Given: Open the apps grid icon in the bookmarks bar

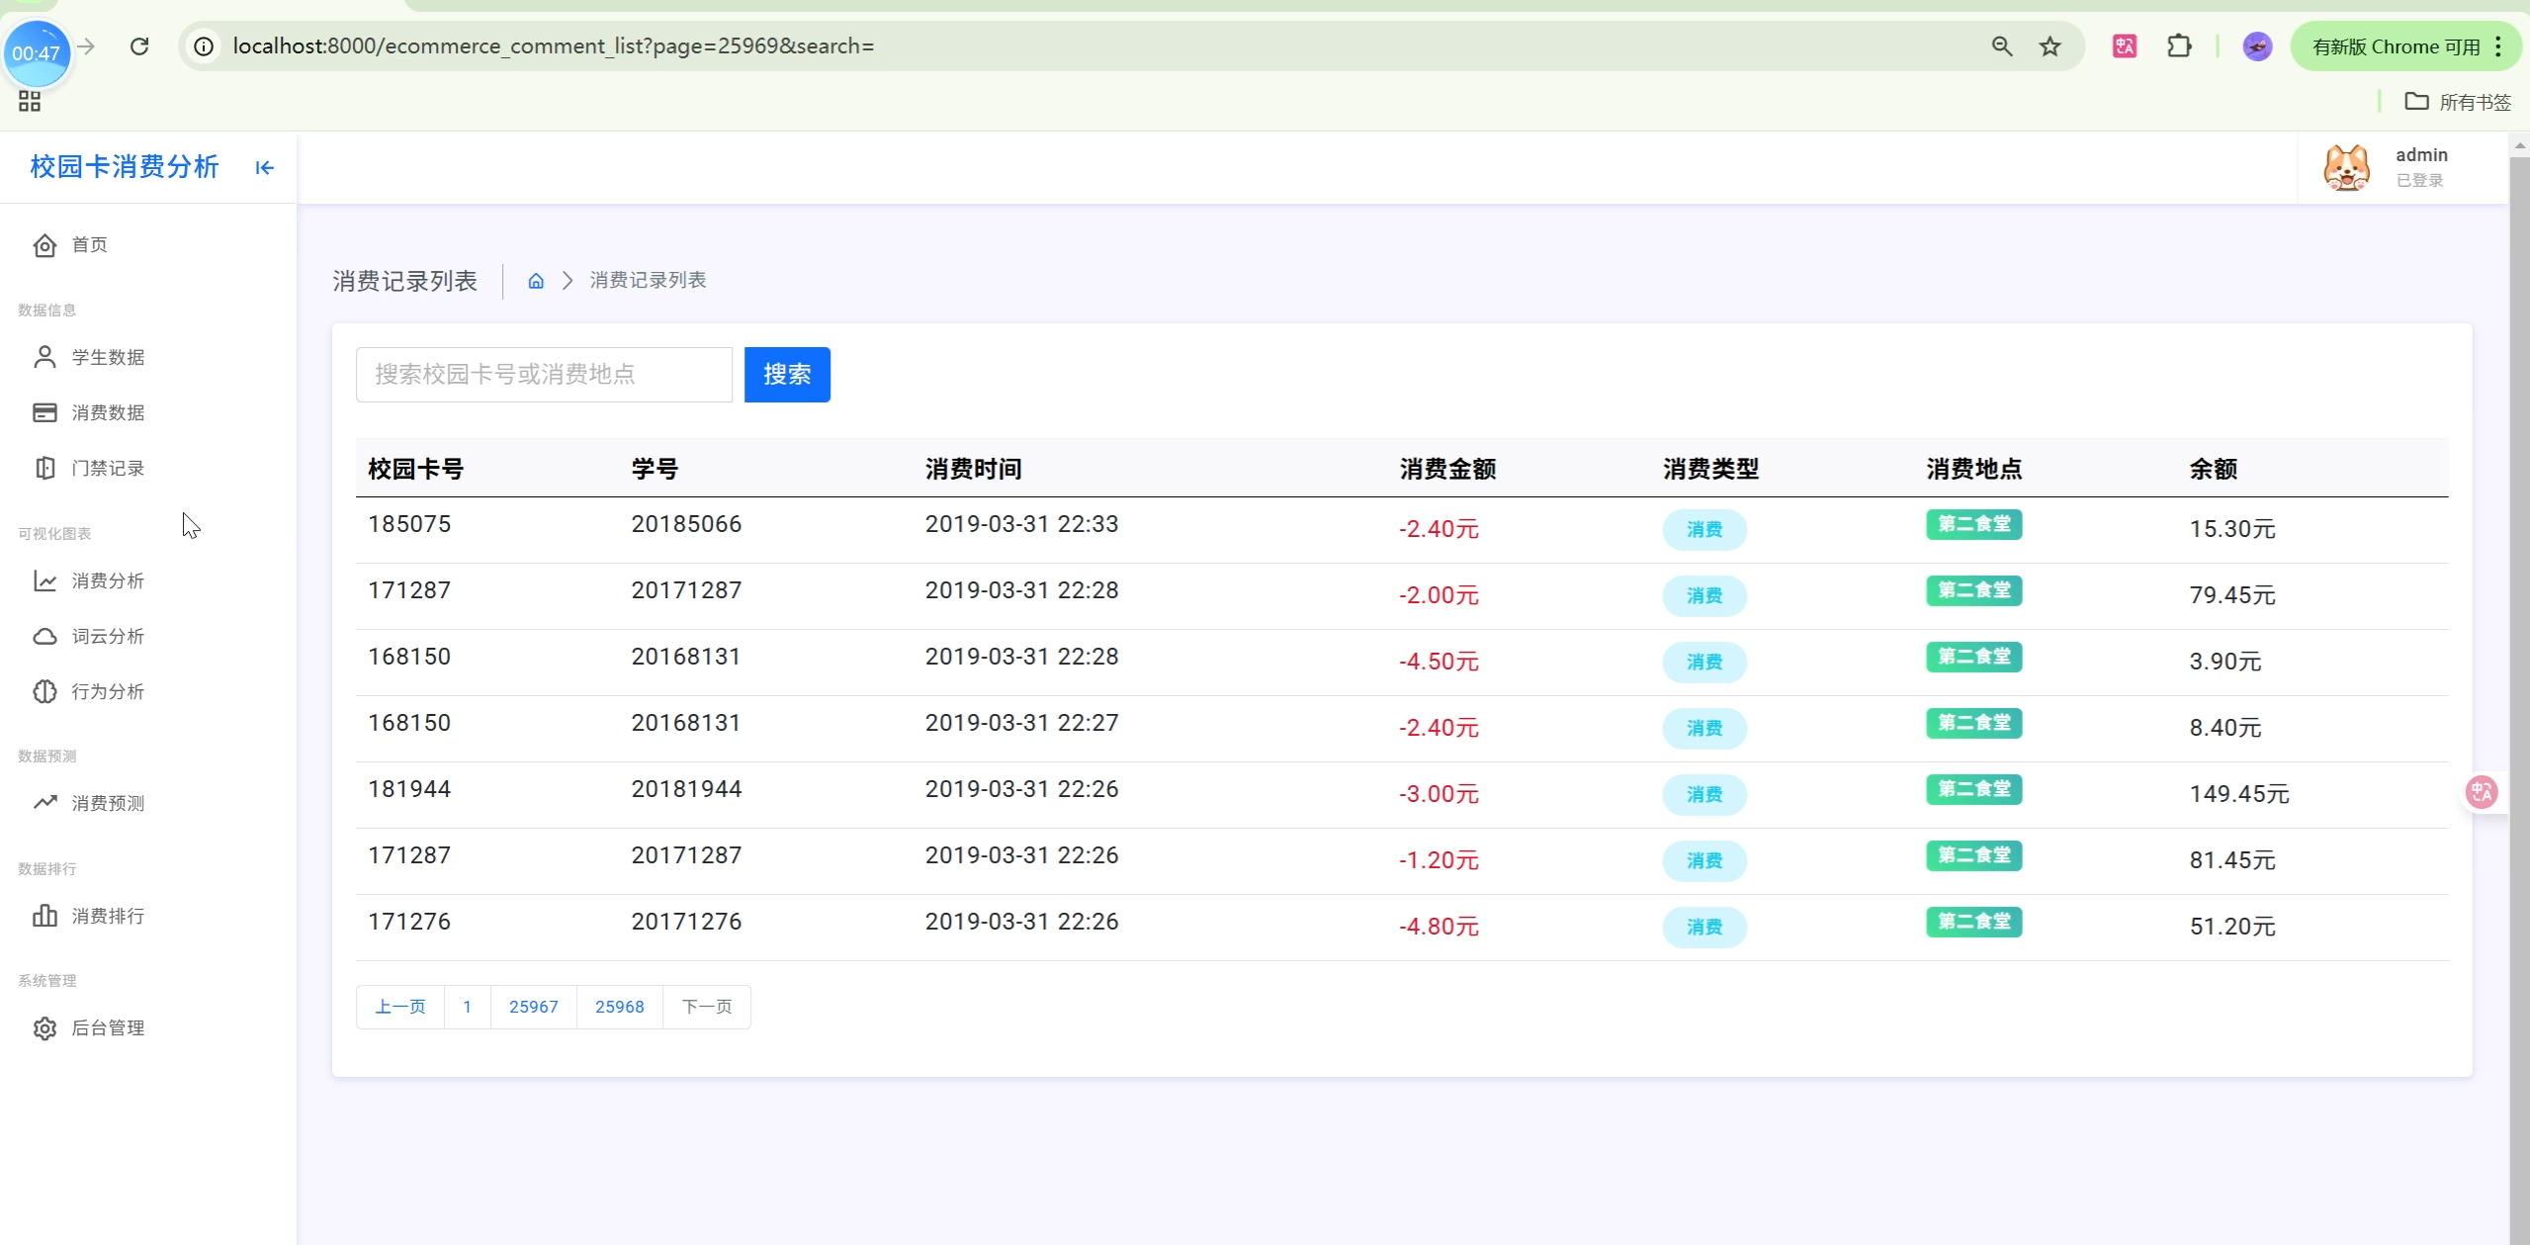Looking at the screenshot, I should [30, 102].
